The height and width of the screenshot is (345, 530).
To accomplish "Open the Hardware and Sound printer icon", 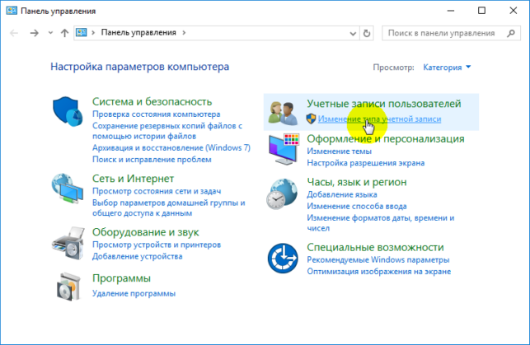I will click(x=68, y=243).
